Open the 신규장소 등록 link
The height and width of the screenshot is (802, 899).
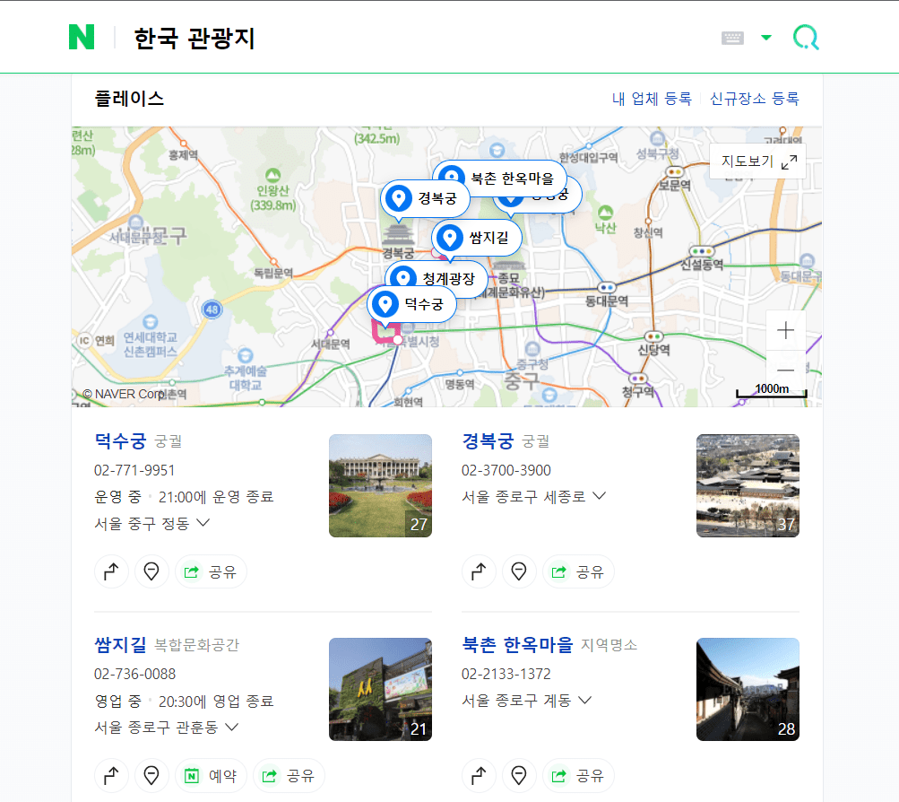[x=755, y=100]
